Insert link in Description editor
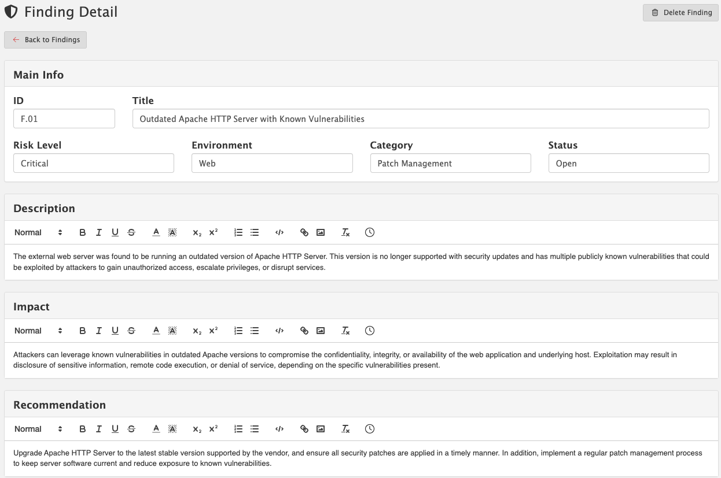The image size is (721, 478). [x=304, y=232]
